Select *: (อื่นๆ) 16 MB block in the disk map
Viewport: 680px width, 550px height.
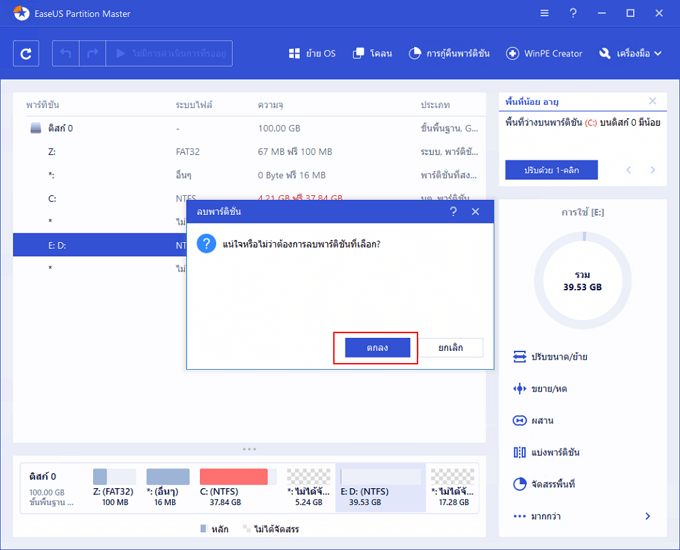coord(167,487)
